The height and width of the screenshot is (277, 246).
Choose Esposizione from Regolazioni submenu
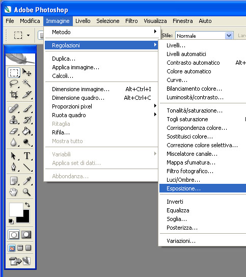pyautogui.click(x=203, y=188)
